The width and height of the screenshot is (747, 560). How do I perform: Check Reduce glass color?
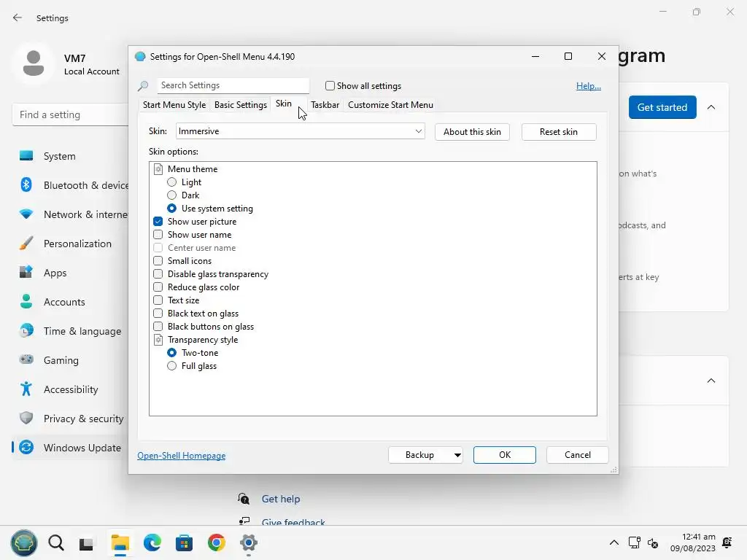pyautogui.click(x=158, y=287)
